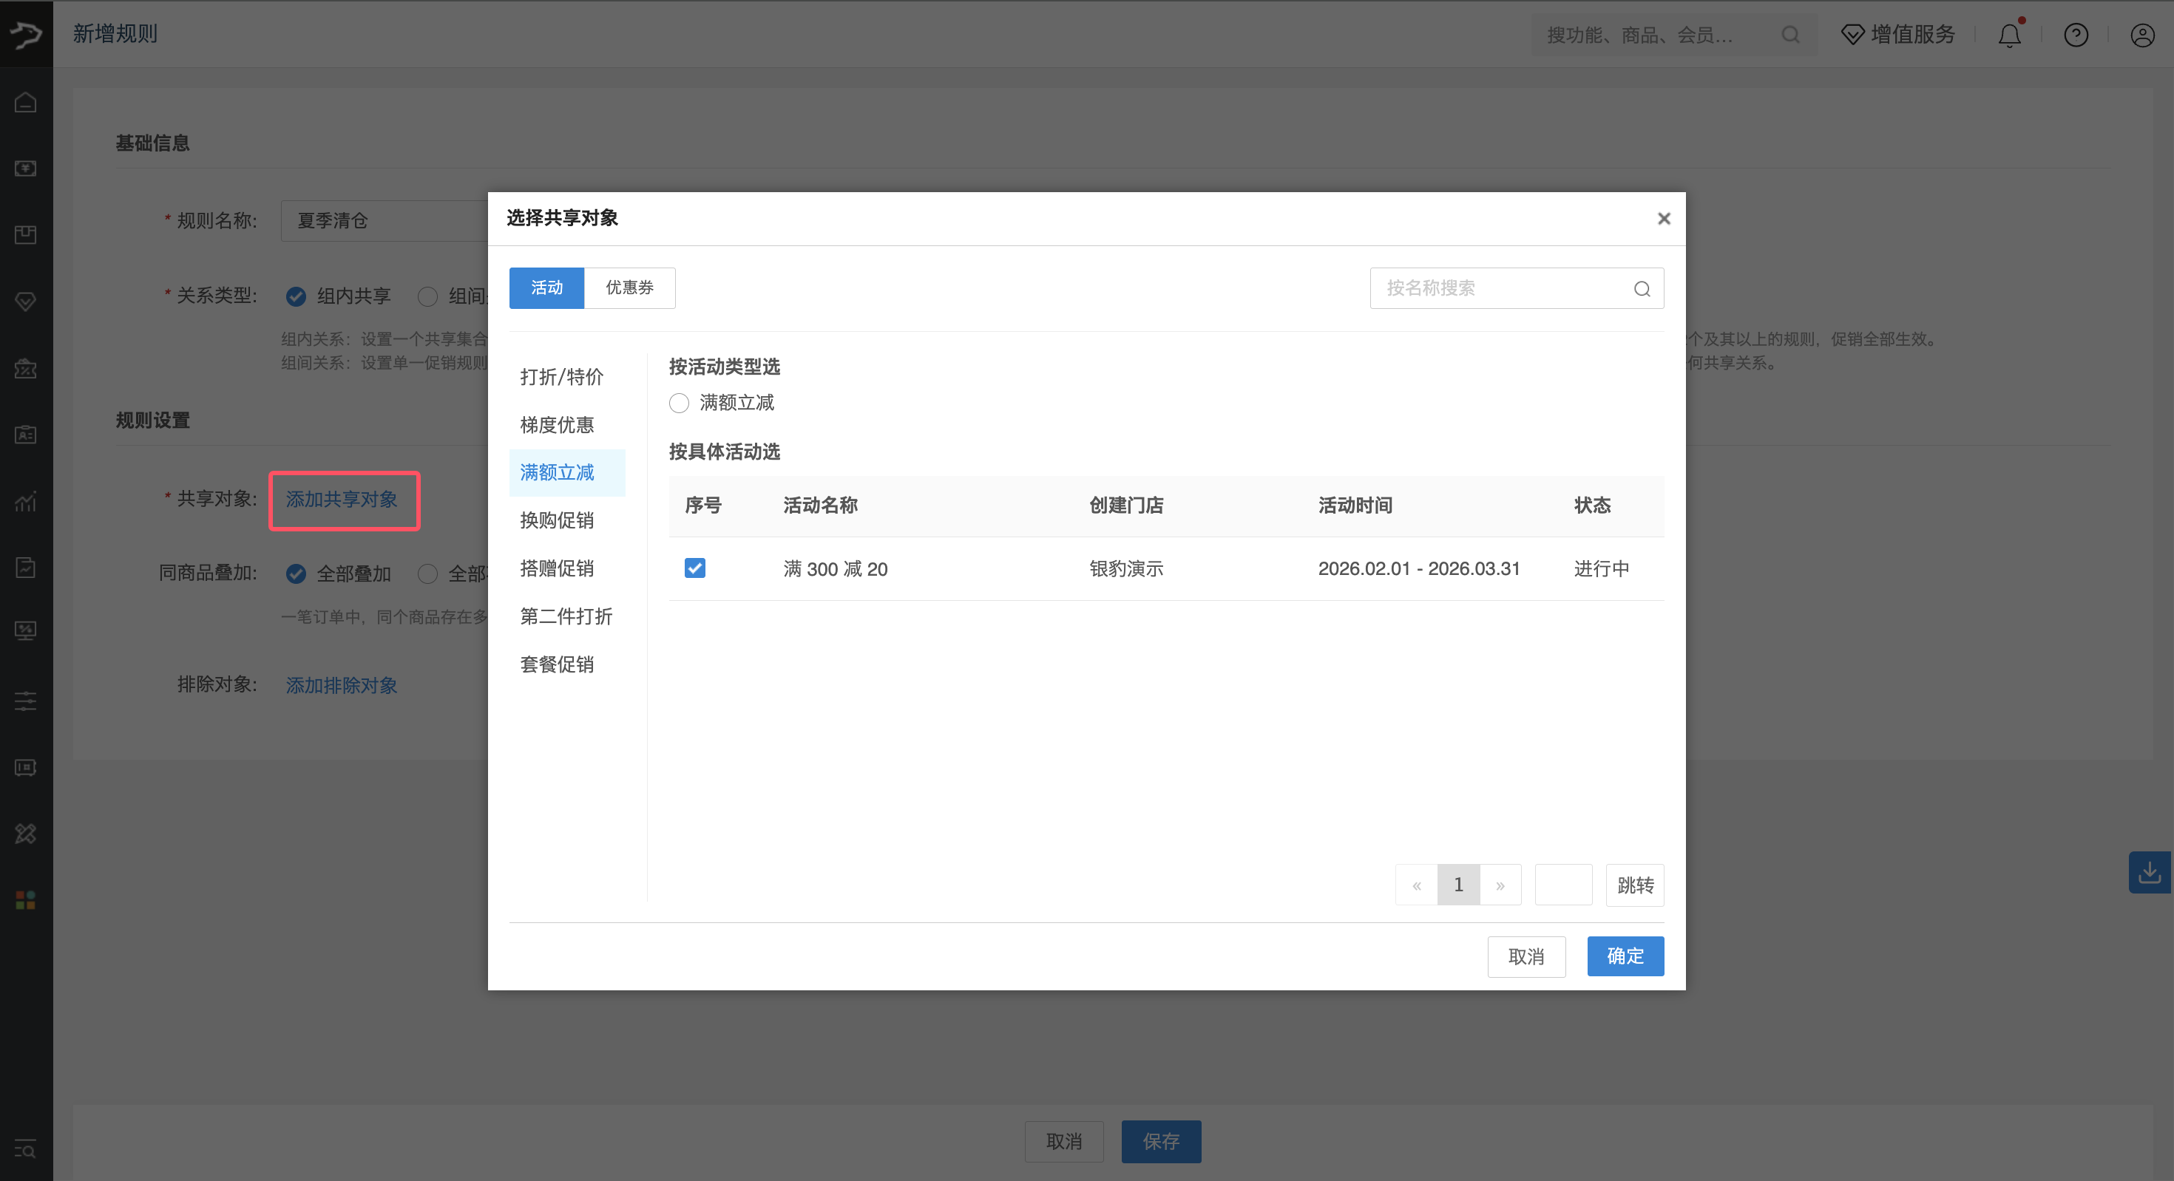Close the 选择共享对象 dialog with the X
2174x1181 pixels.
(1664, 219)
